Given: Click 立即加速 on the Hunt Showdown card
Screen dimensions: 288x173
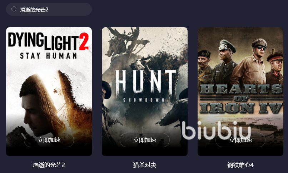Looking at the screenshot, I should point(145,140).
